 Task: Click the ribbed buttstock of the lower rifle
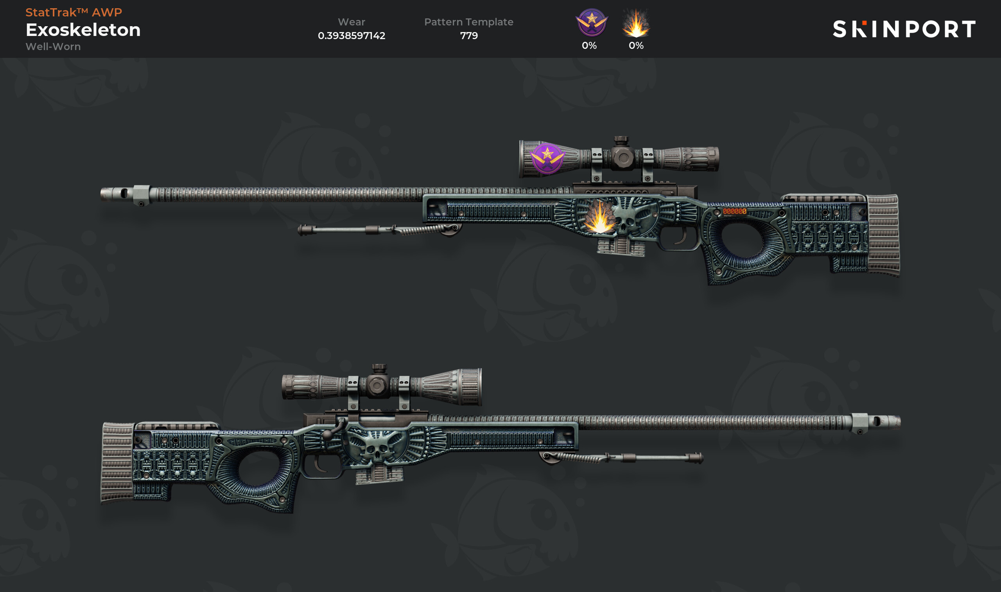117,463
